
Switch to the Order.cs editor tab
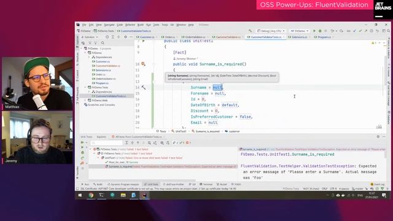(169, 37)
